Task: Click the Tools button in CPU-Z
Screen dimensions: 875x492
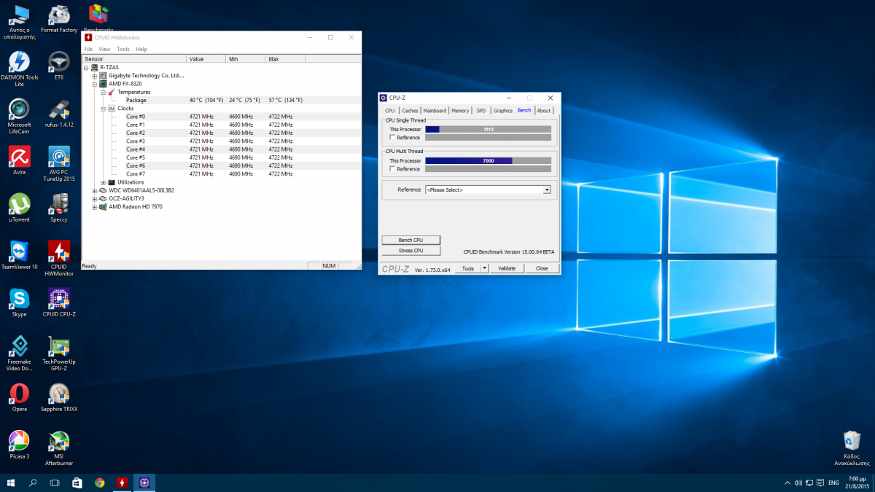Action: (x=467, y=268)
